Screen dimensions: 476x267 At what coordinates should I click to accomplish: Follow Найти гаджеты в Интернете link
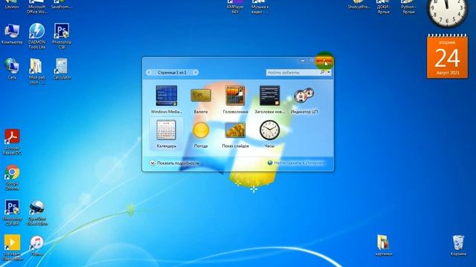click(x=296, y=163)
